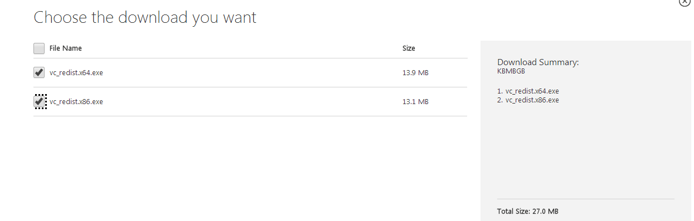Uncheck the vc_redist.x64.exe checkbox

(39, 72)
